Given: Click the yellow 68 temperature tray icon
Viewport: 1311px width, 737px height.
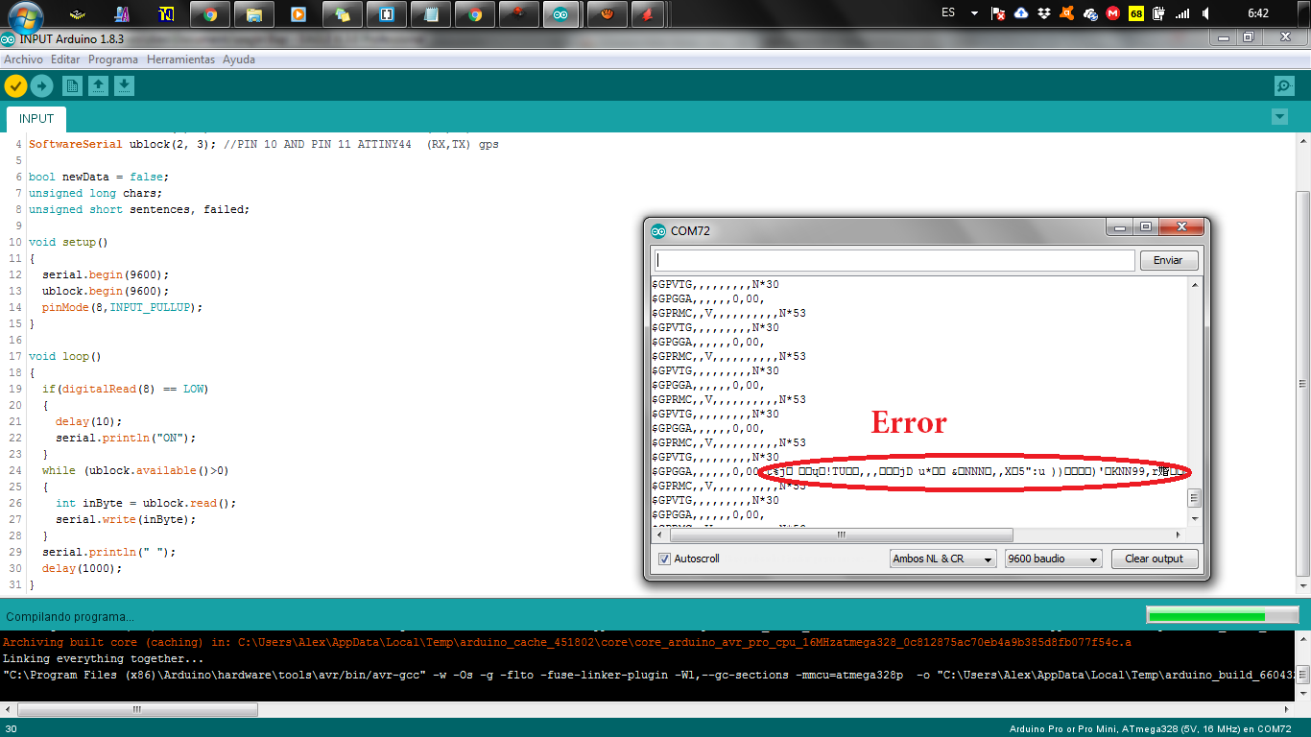Looking at the screenshot, I should (x=1136, y=13).
